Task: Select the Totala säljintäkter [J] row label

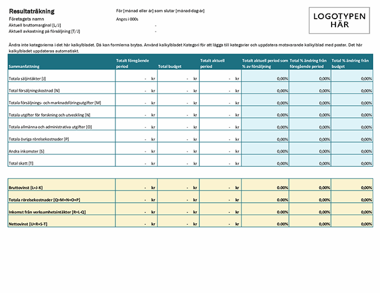Action: click(28, 78)
